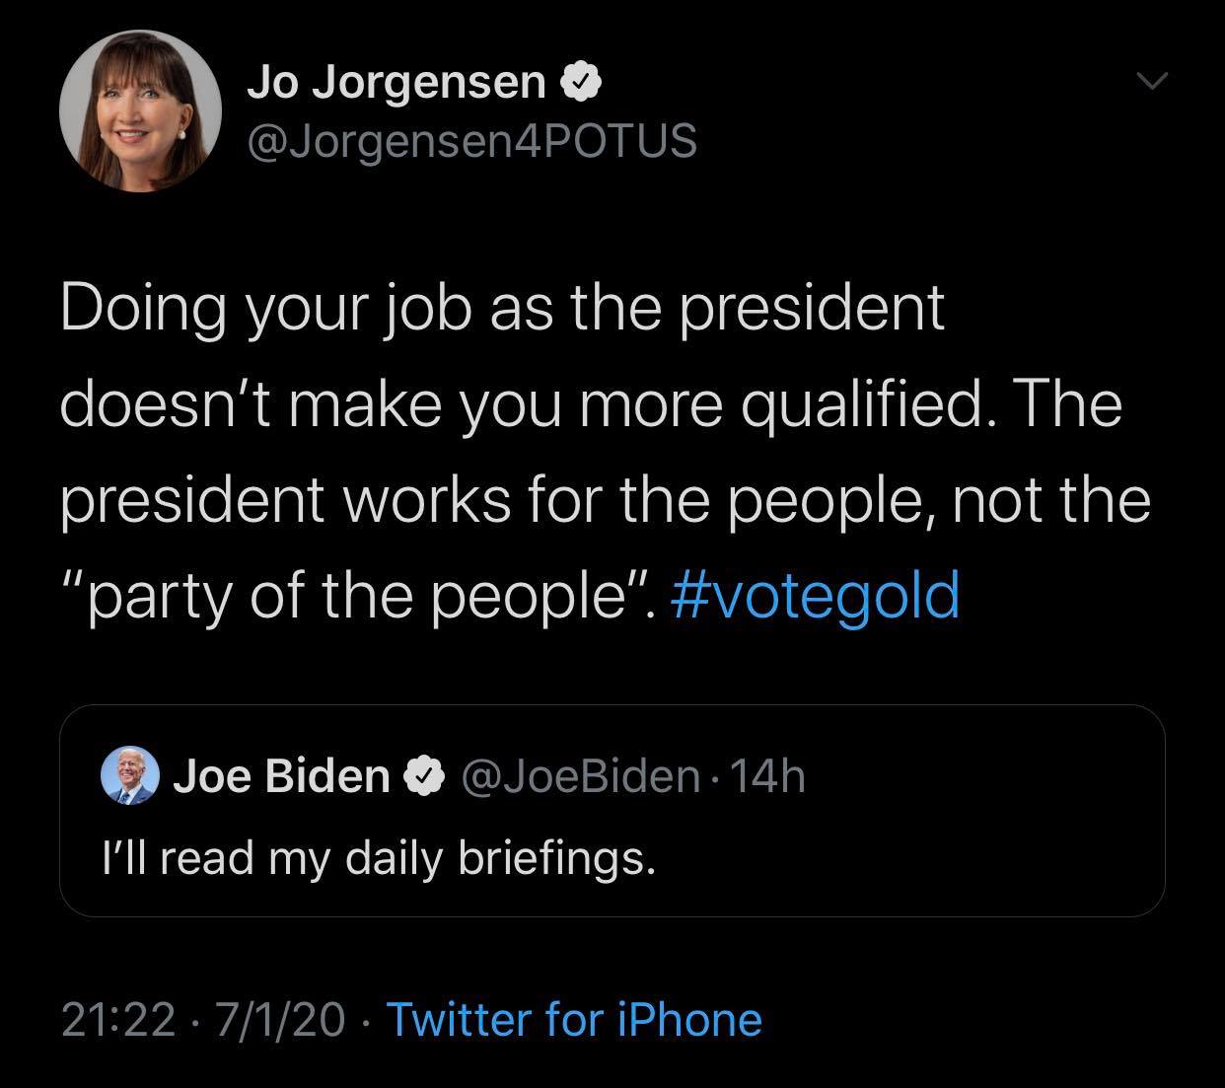Select the Joe Biden name in quoted tweet
1225x1088 pixels.
point(282,777)
